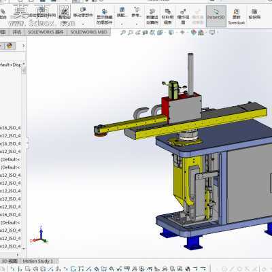Click the XYZ orientation triad
Image resolution: width=272 pixels, height=272 pixels.
click(x=39, y=235)
